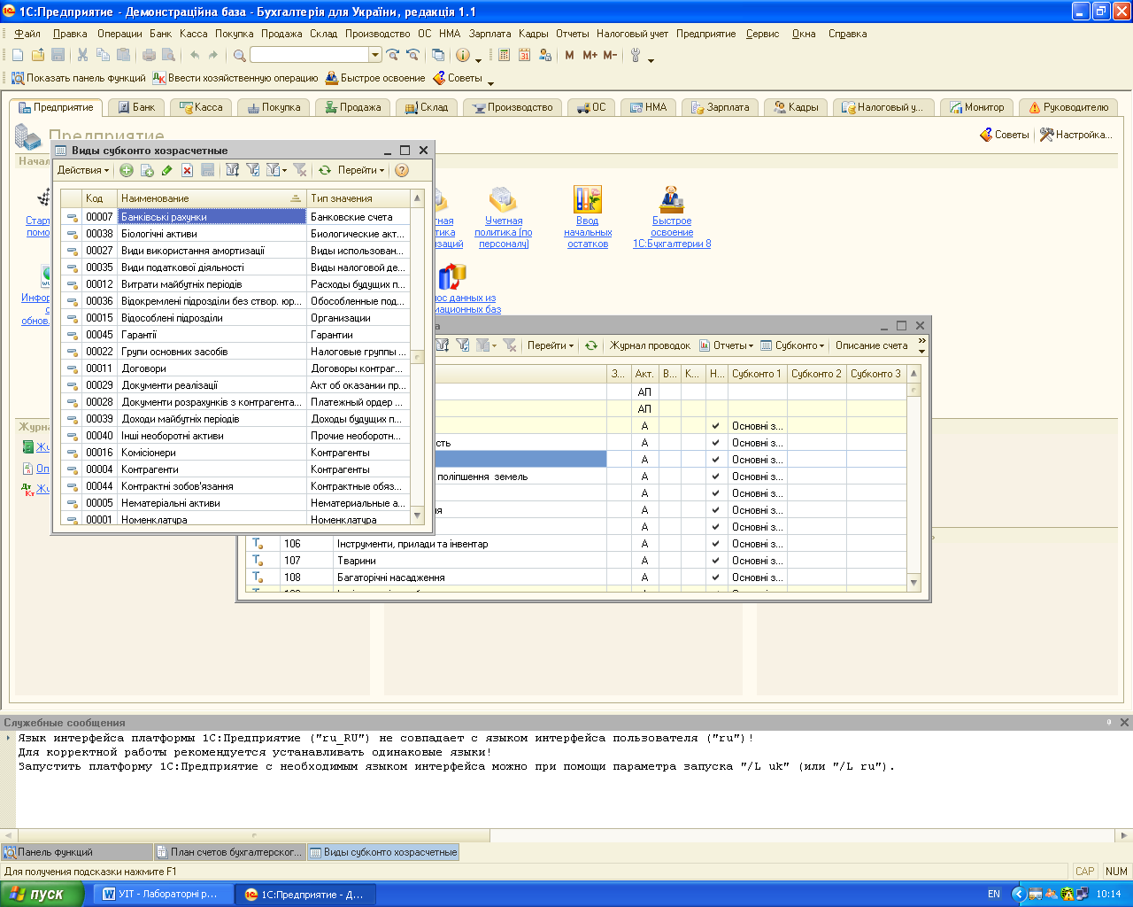Click the copy-add item icon in subkonto window
This screenshot has width=1133, height=907.
147,170
